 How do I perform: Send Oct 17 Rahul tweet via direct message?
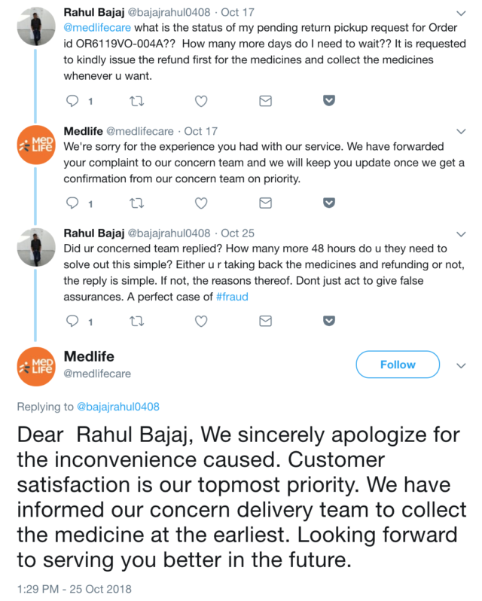[x=265, y=100]
